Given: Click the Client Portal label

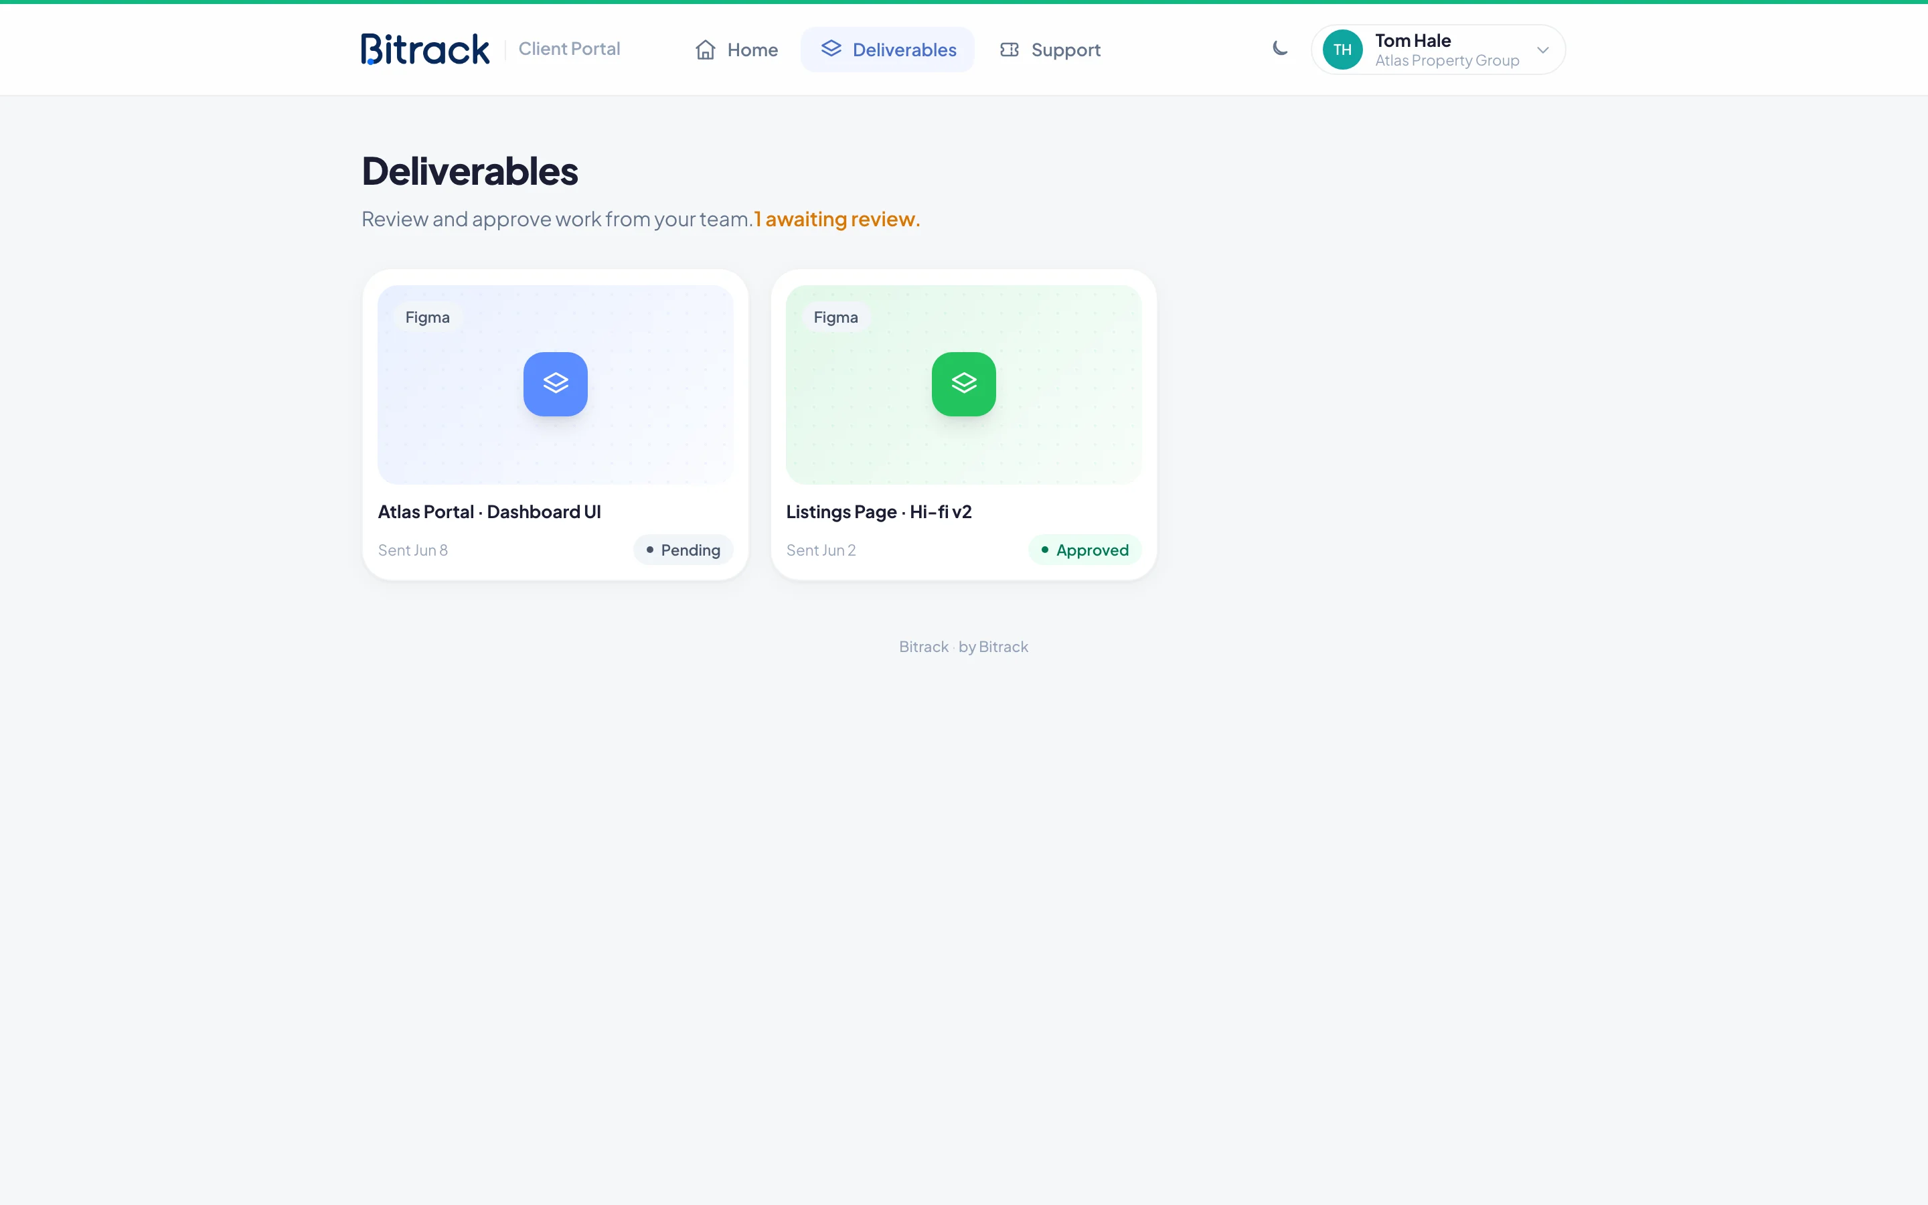Looking at the screenshot, I should click(x=569, y=49).
